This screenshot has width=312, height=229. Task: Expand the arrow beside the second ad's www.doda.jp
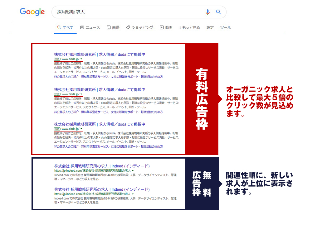[x=81, y=94]
